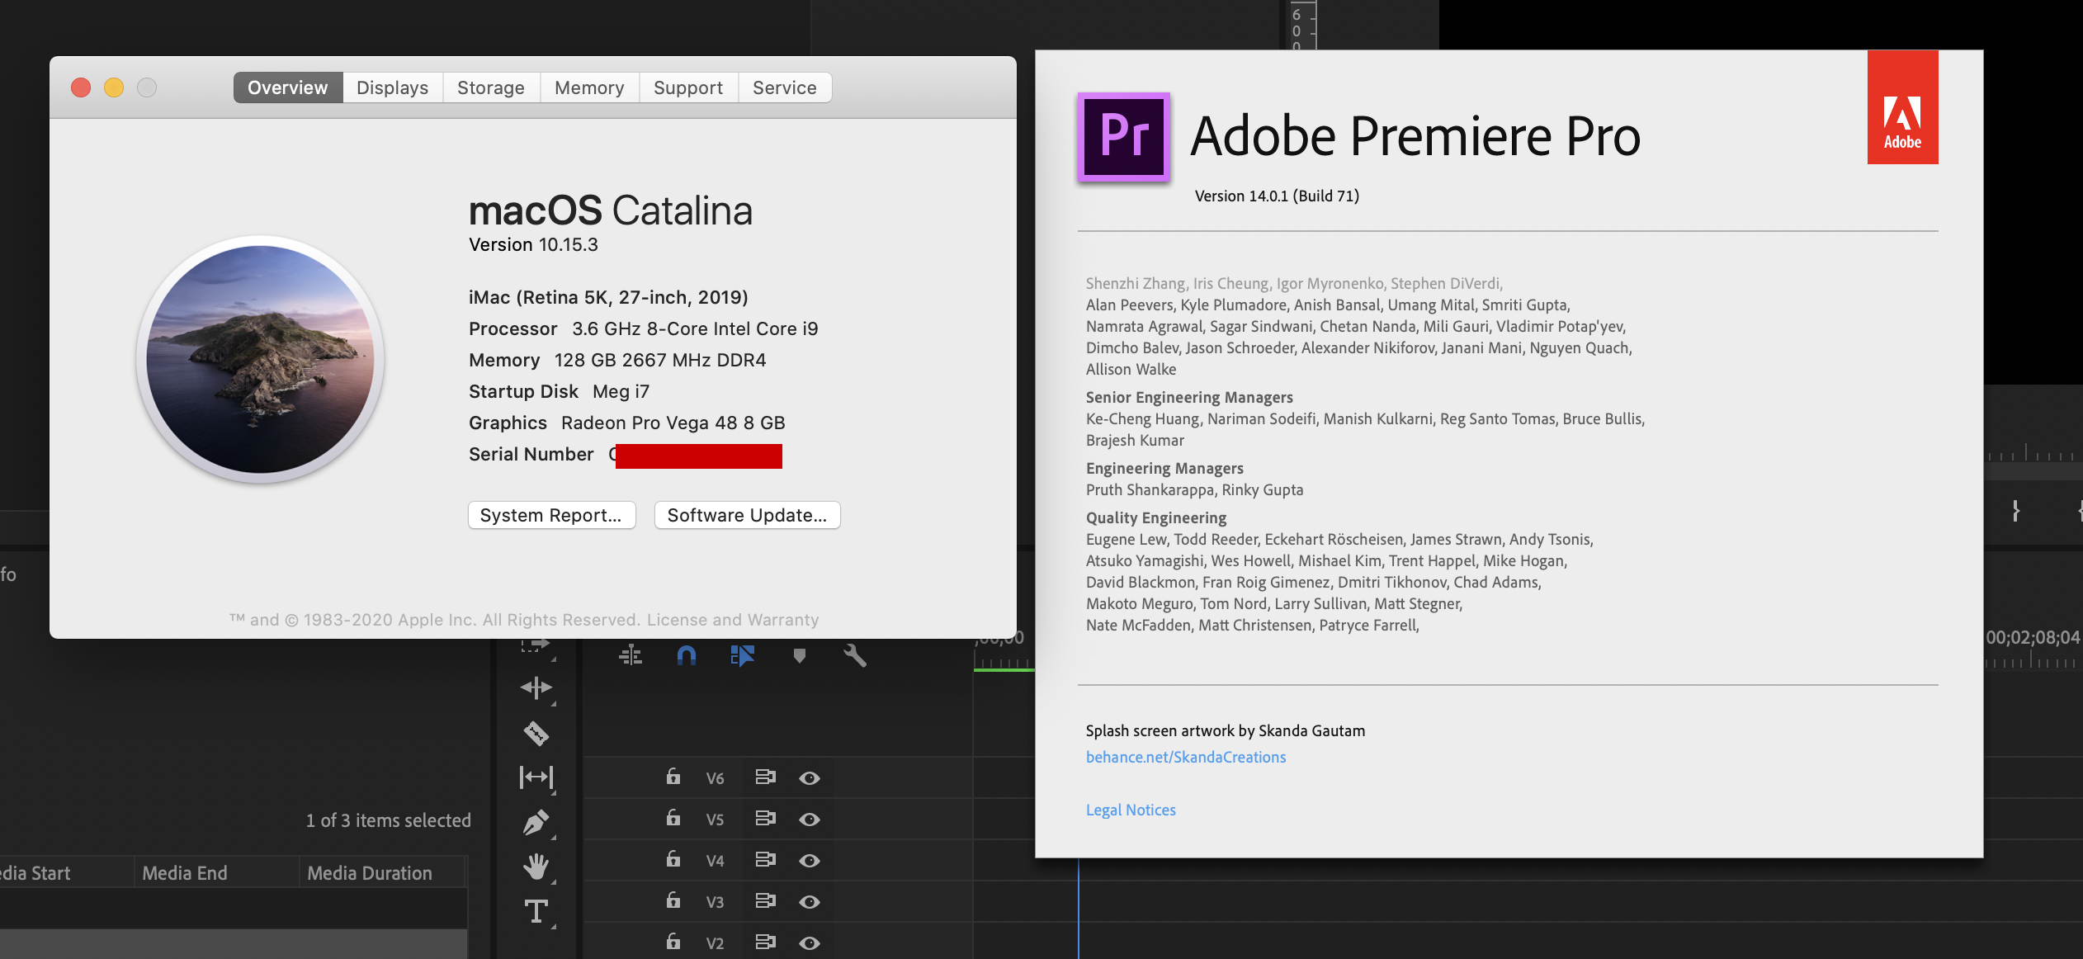Click Software Update button on Mac overview
The width and height of the screenshot is (2083, 959).
[x=748, y=514]
